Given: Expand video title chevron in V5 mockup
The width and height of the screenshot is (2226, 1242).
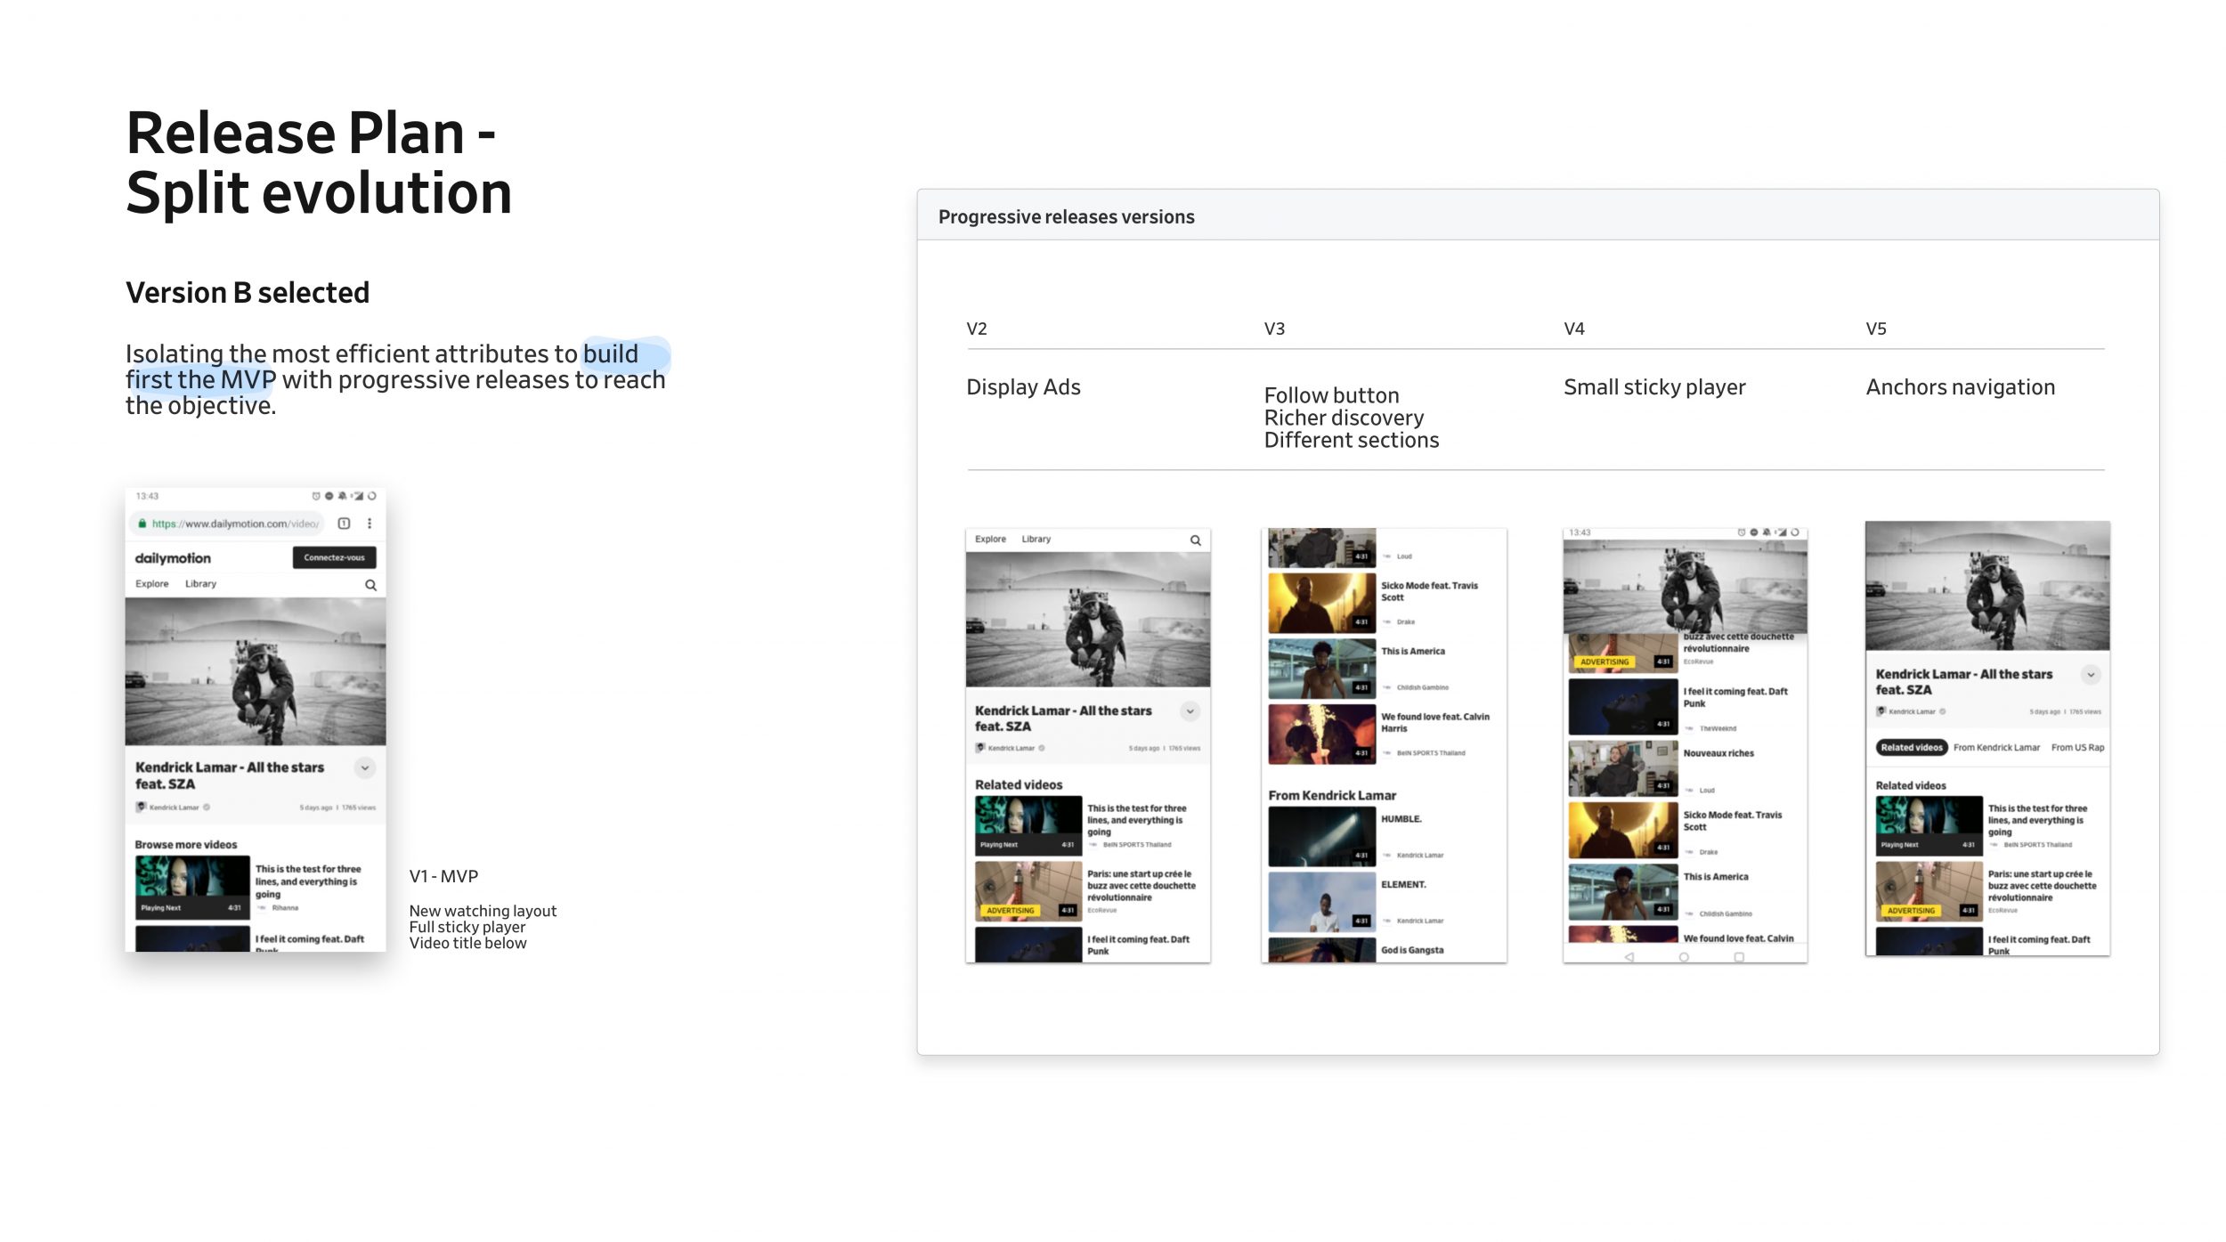Looking at the screenshot, I should click(2091, 675).
